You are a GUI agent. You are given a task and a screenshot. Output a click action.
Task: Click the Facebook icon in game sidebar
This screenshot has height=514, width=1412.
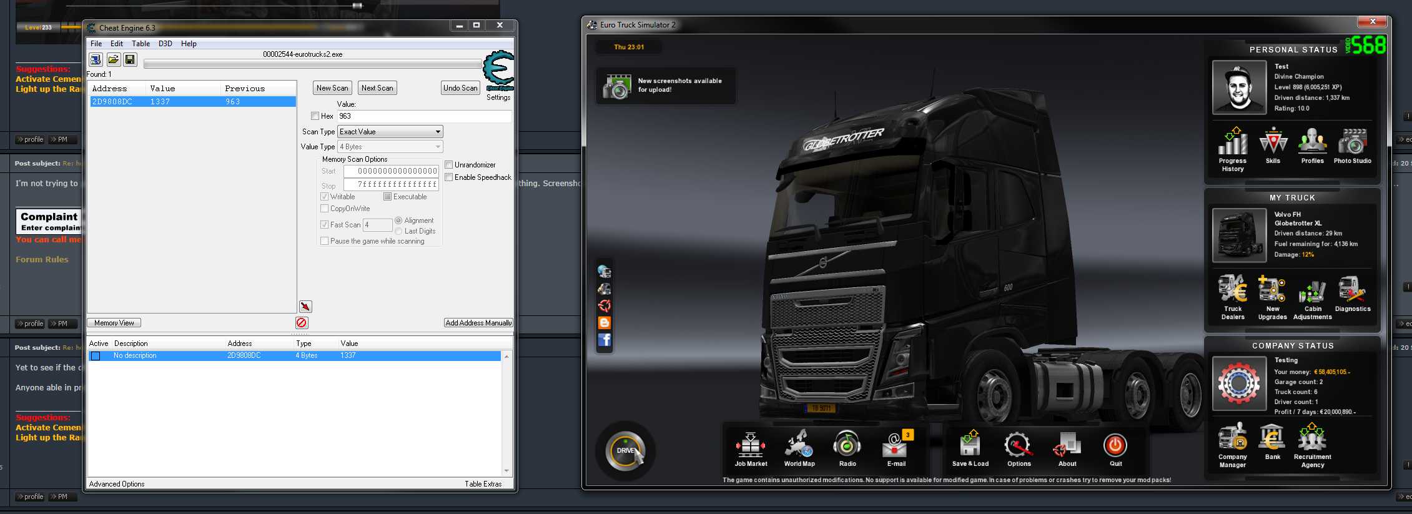605,340
